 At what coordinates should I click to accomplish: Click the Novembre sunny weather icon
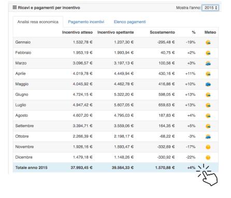tap(208, 147)
